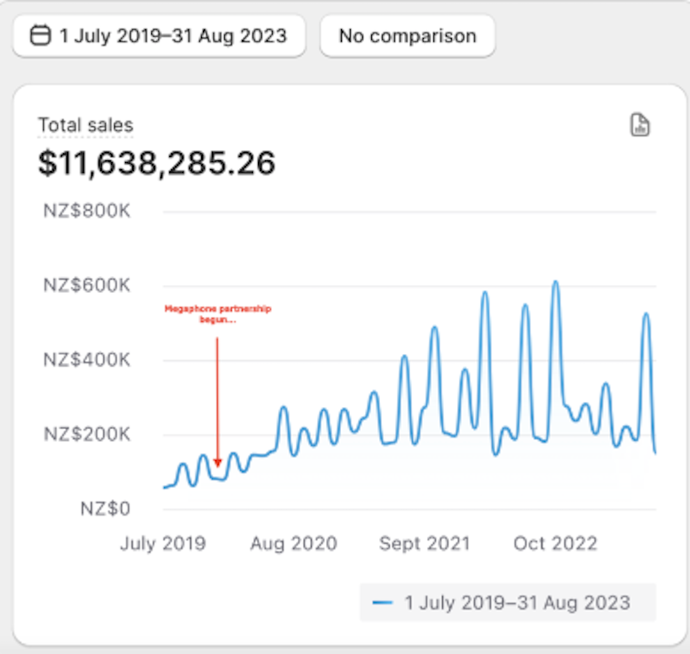Image resolution: width=690 pixels, height=654 pixels.
Task: Click the Oct 2022 x-axis label
Action: (555, 544)
